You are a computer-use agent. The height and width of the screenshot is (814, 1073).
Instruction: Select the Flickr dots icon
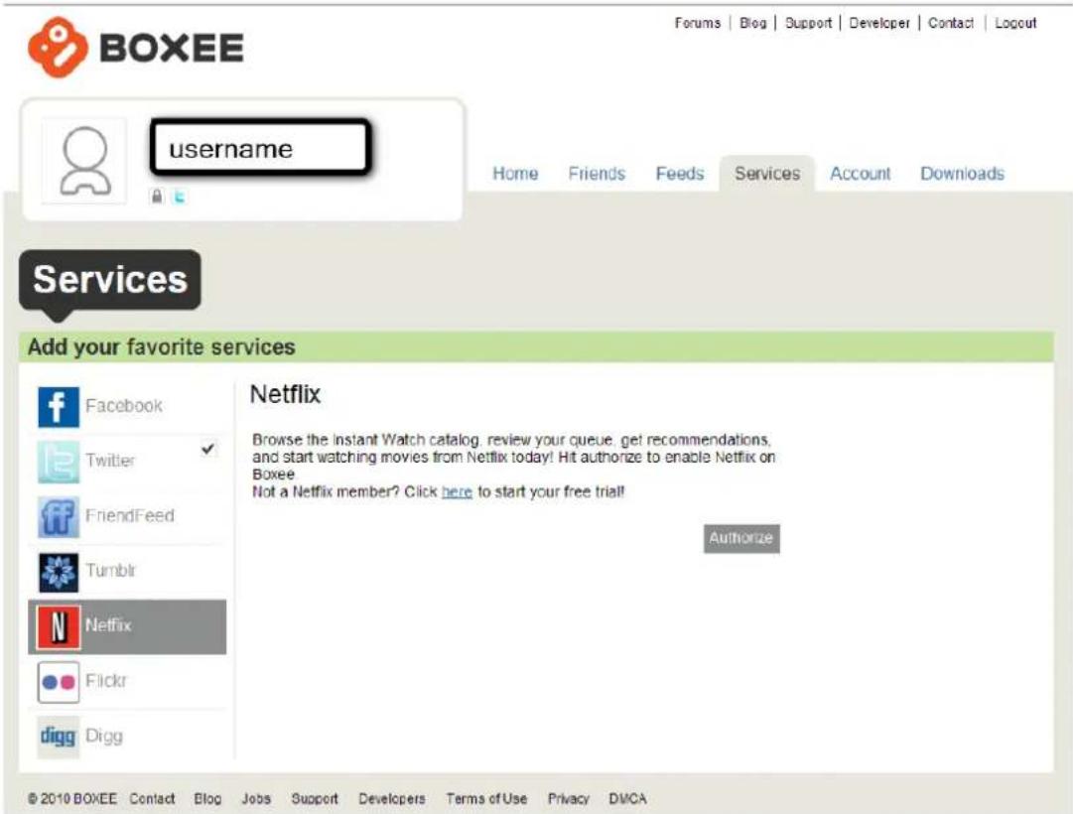coord(59,682)
